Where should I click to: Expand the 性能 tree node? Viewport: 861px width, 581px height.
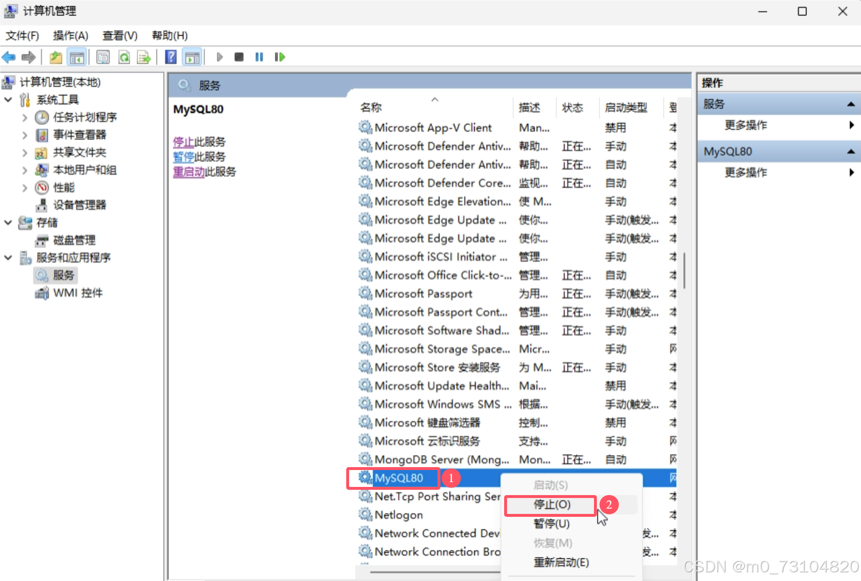(25, 188)
